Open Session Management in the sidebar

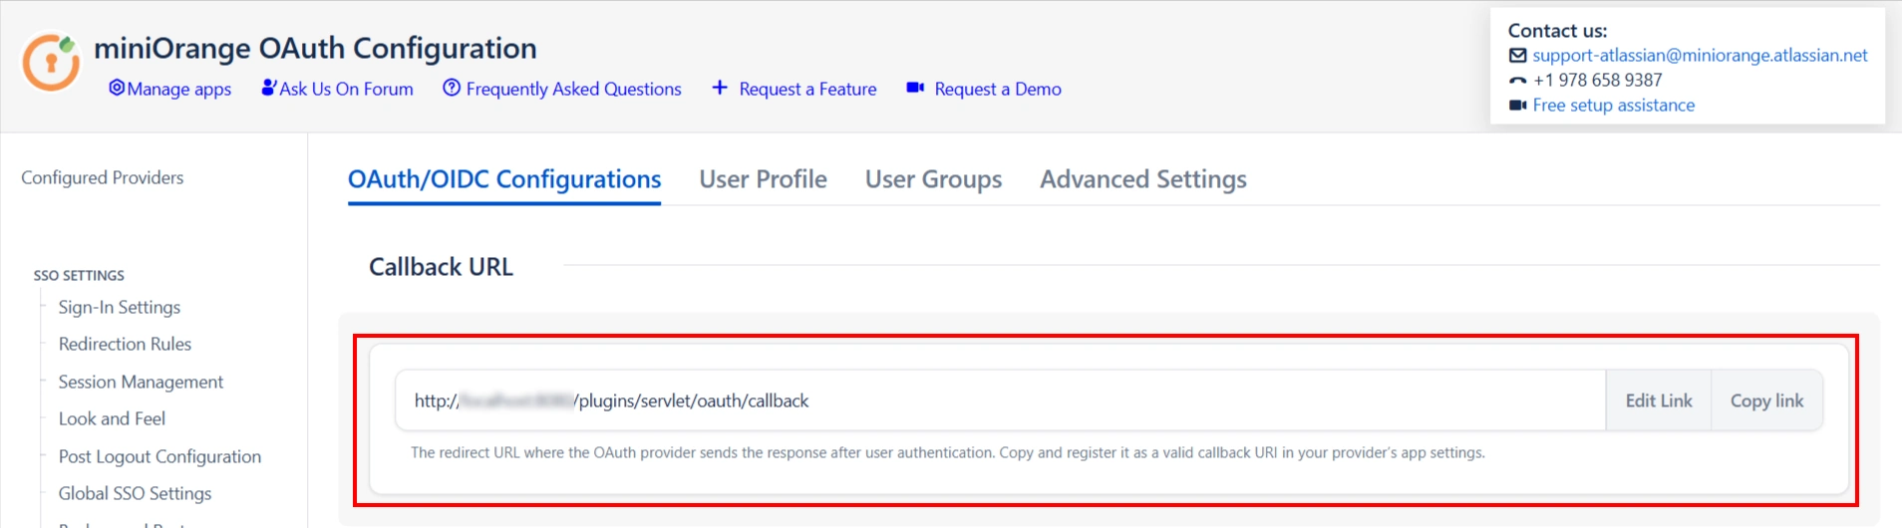point(141,382)
